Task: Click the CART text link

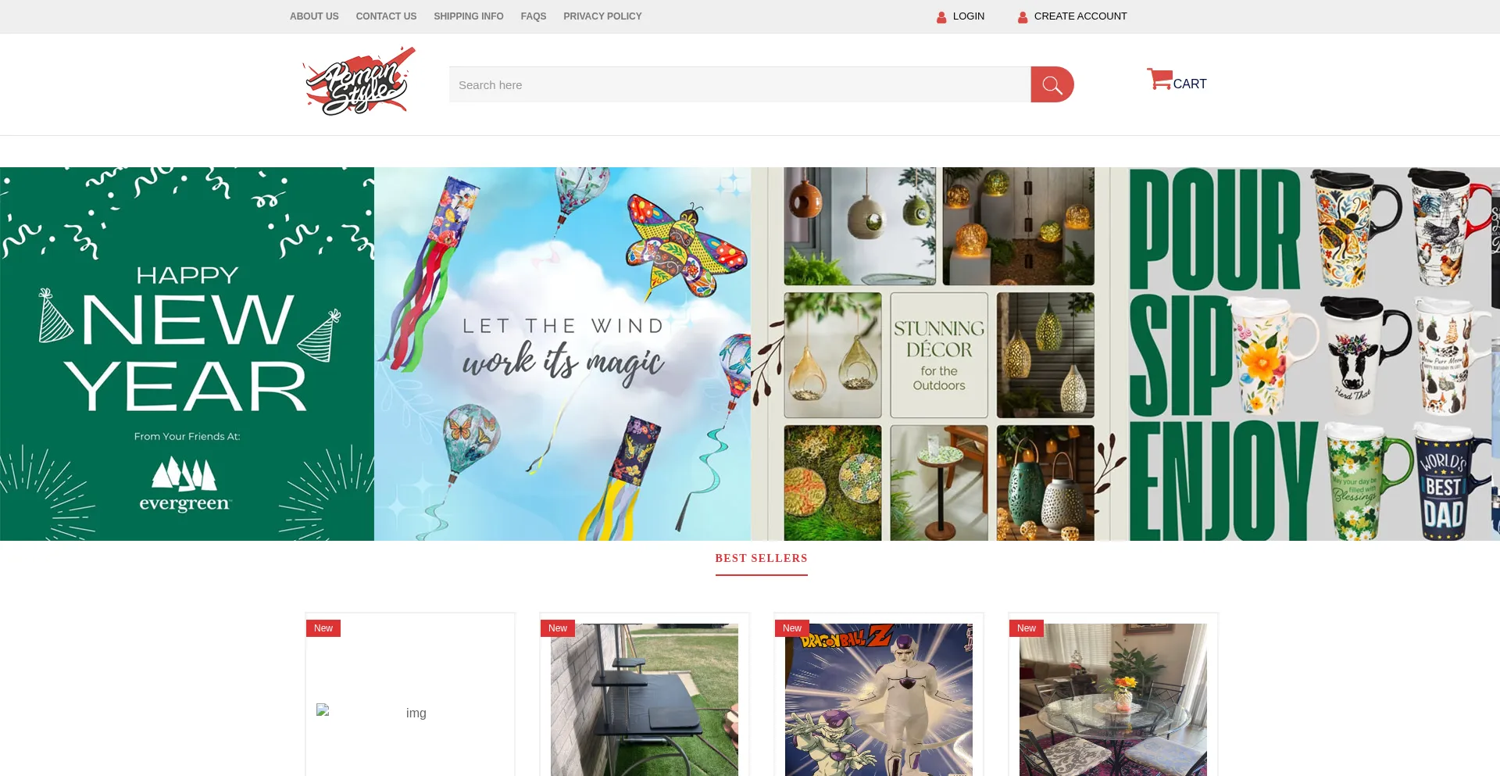Action: coord(1190,84)
